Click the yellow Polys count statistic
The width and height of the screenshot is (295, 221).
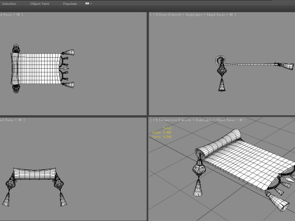[x=162, y=133]
